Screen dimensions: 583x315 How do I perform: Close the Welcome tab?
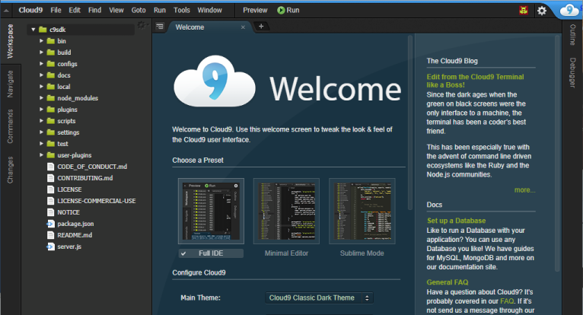pos(243,27)
